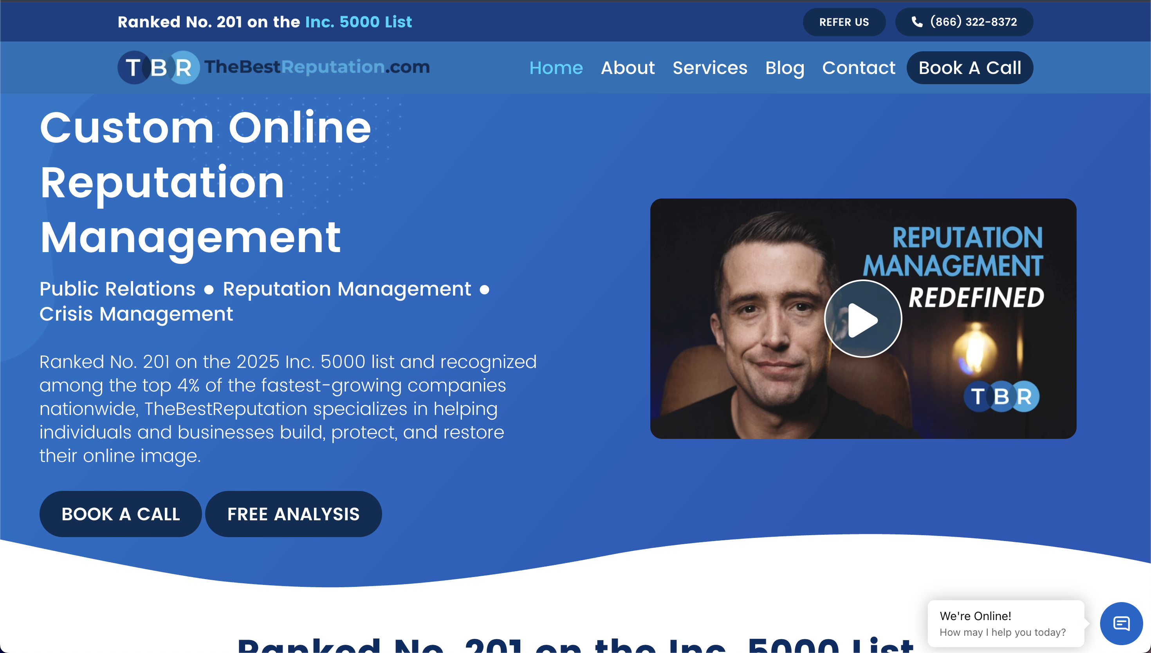1151x653 pixels.
Task: Navigate to the Blog page
Action: [x=785, y=68]
